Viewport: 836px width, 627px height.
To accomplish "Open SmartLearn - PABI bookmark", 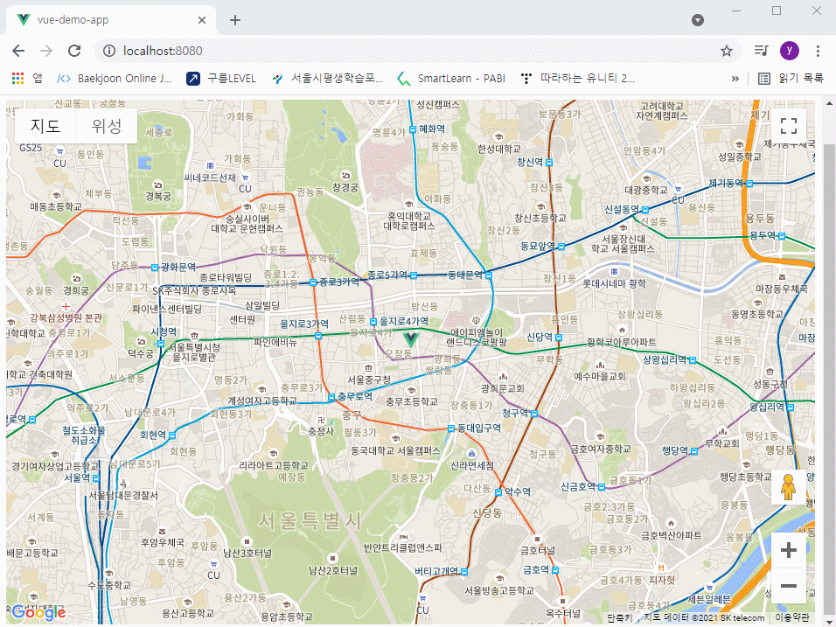I will click(x=451, y=79).
